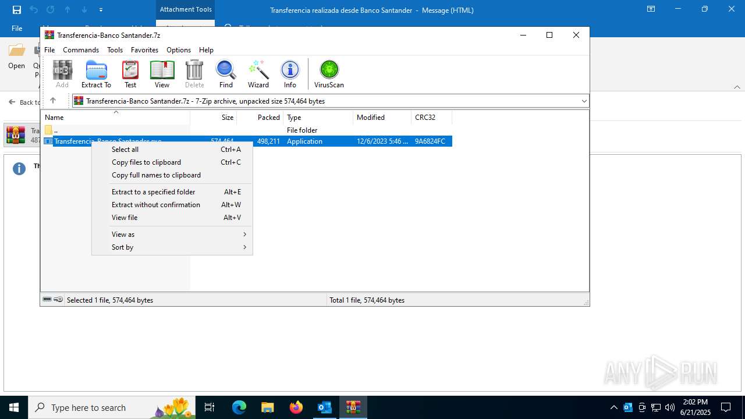Viewport: 745px width, 419px height.
Task: Launch the Wizard tool
Action: tap(258, 74)
